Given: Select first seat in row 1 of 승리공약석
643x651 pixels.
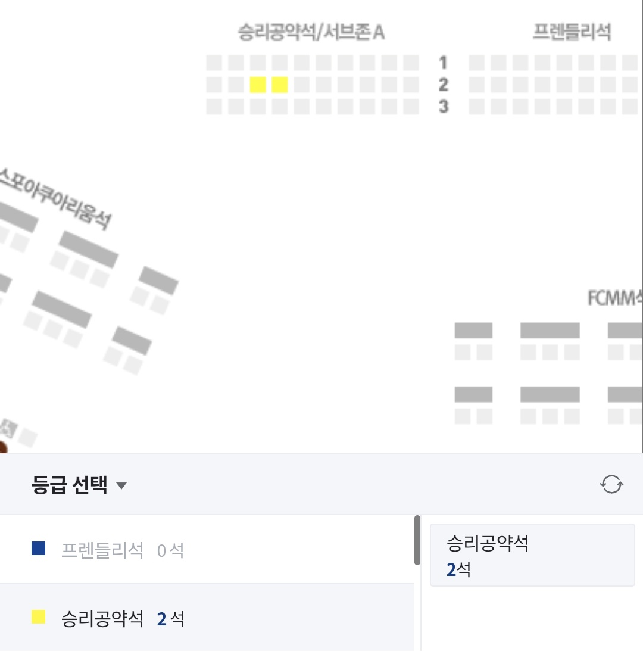Looking at the screenshot, I should click(214, 63).
